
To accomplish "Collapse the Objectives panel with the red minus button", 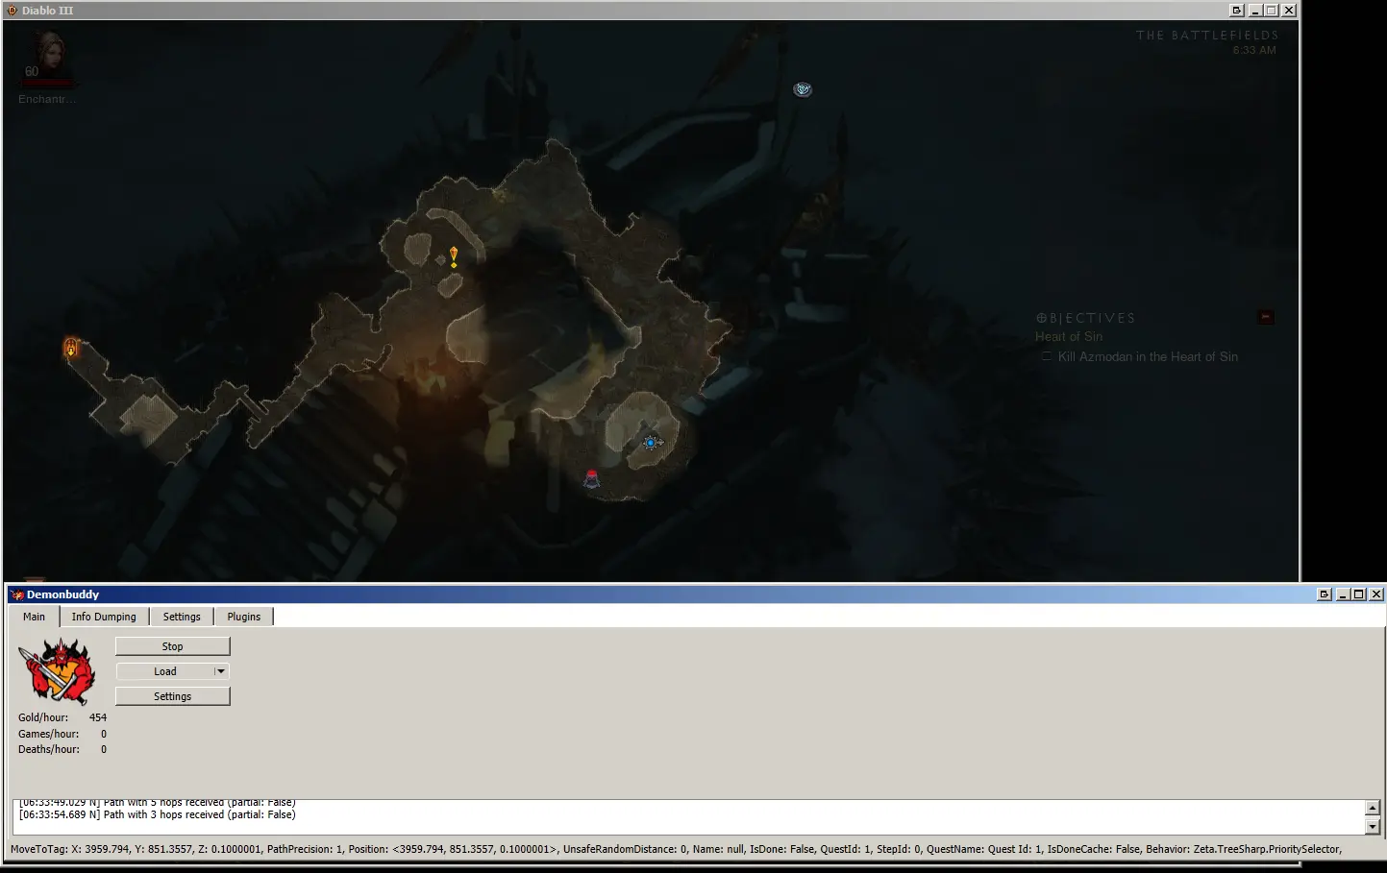I will pyautogui.click(x=1266, y=317).
